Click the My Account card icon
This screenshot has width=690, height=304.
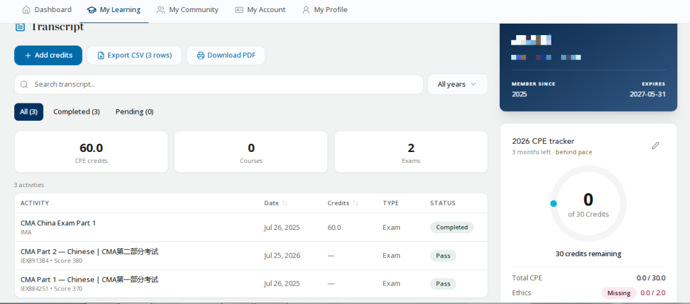pos(239,10)
